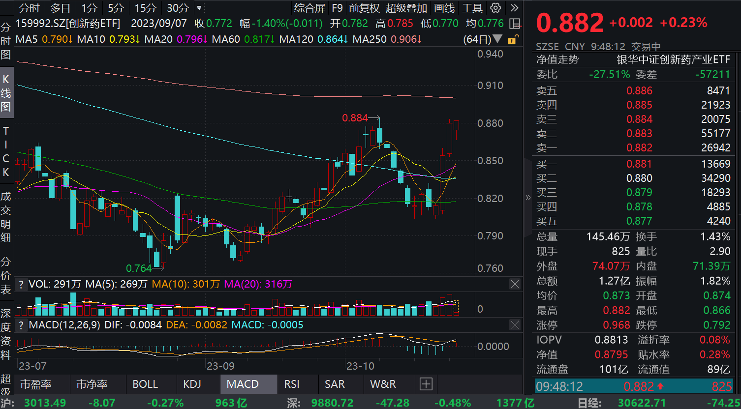Open 深度资料 sidebar tab

click(6, 334)
